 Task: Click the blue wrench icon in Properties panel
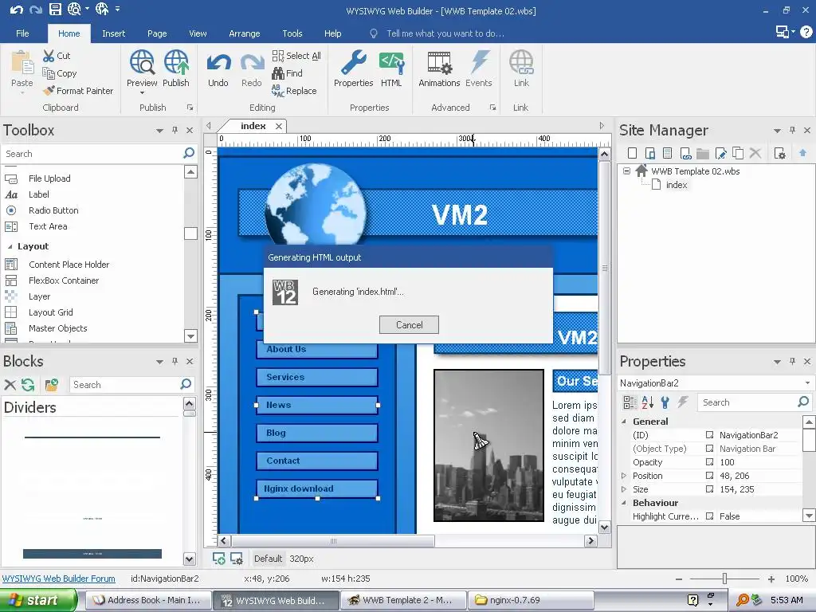coord(665,402)
